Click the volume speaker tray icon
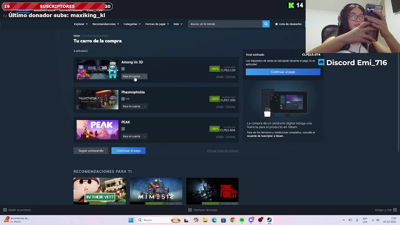This screenshot has height=225, width=400. click(x=378, y=220)
